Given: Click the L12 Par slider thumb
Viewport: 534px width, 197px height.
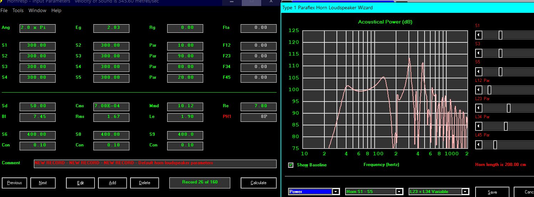Looking at the screenshot, I should 489,90.
